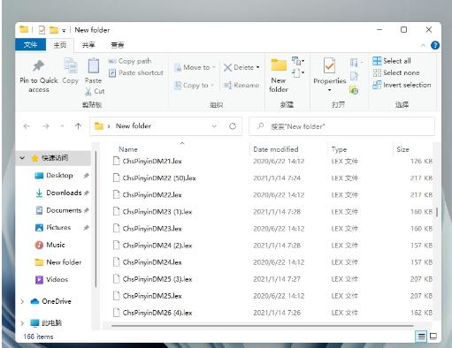Click Select none
The height and width of the screenshot is (348, 452).
396,72
